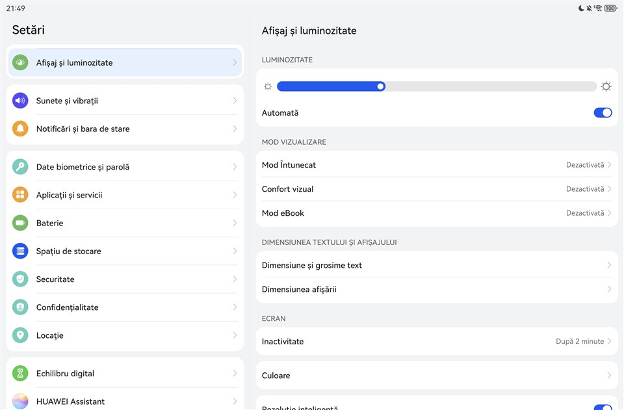Click the Locație pin icon
Image resolution: width=624 pixels, height=410 pixels.
tap(20, 335)
